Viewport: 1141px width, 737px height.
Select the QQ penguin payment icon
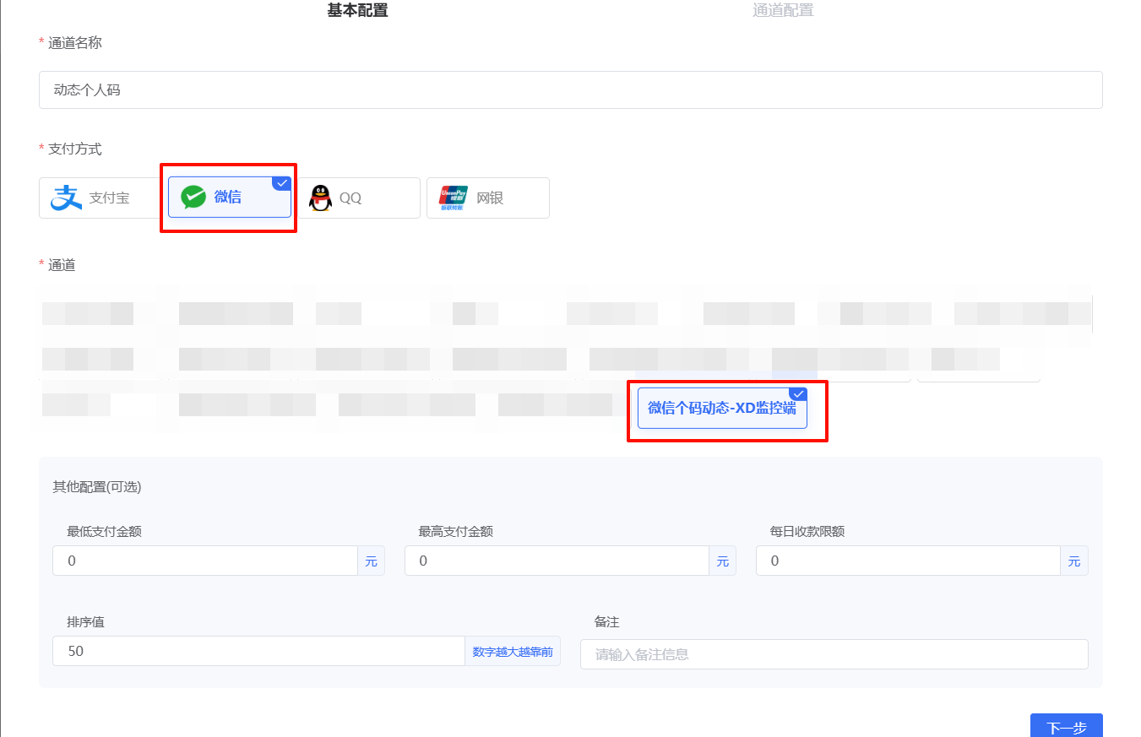point(322,198)
